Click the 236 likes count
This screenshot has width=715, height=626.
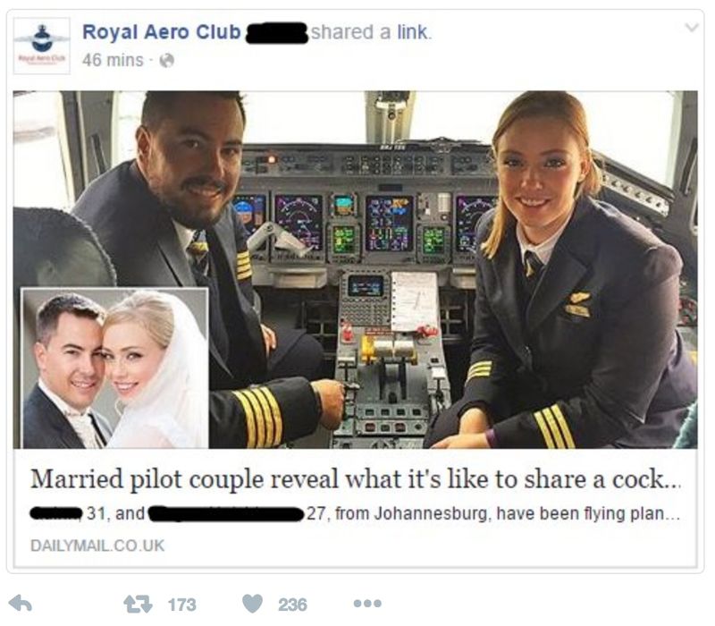(x=292, y=605)
